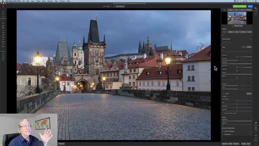Open the white balance preset dropdown
259x146 pixels.
(x=226, y=97)
